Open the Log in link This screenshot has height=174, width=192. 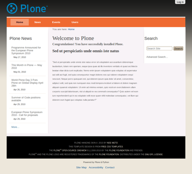(180, 2)
